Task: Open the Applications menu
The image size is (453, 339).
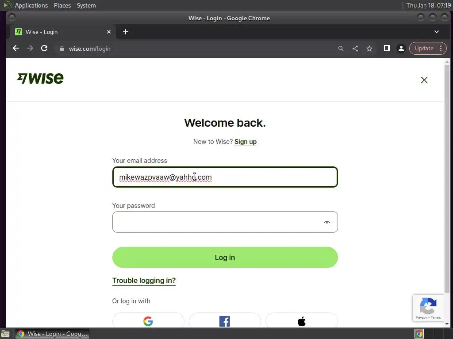Action: click(x=31, y=5)
